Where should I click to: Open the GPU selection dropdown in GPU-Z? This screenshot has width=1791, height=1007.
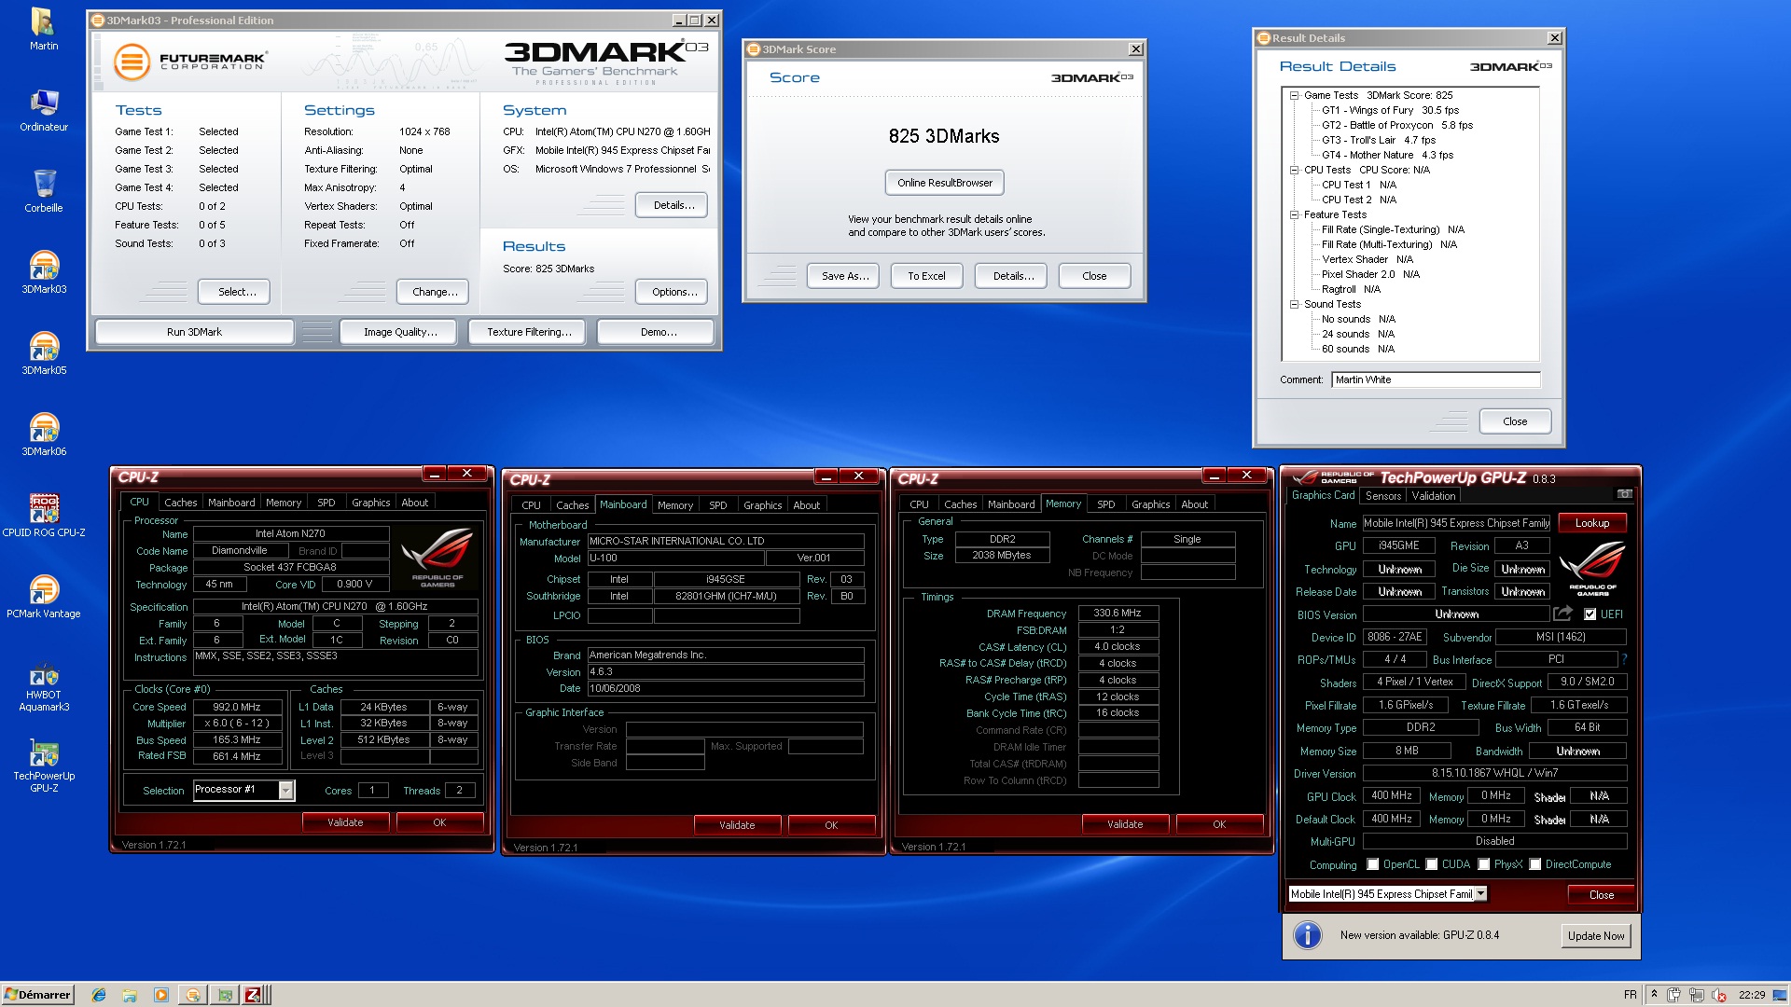click(x=1480, y=893)
